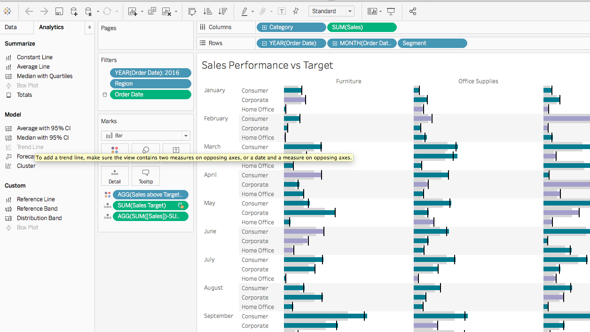This screenshot has height=332, width=590.
Task: Open the Bar mark type dropdown
Action: click(146, 135)
